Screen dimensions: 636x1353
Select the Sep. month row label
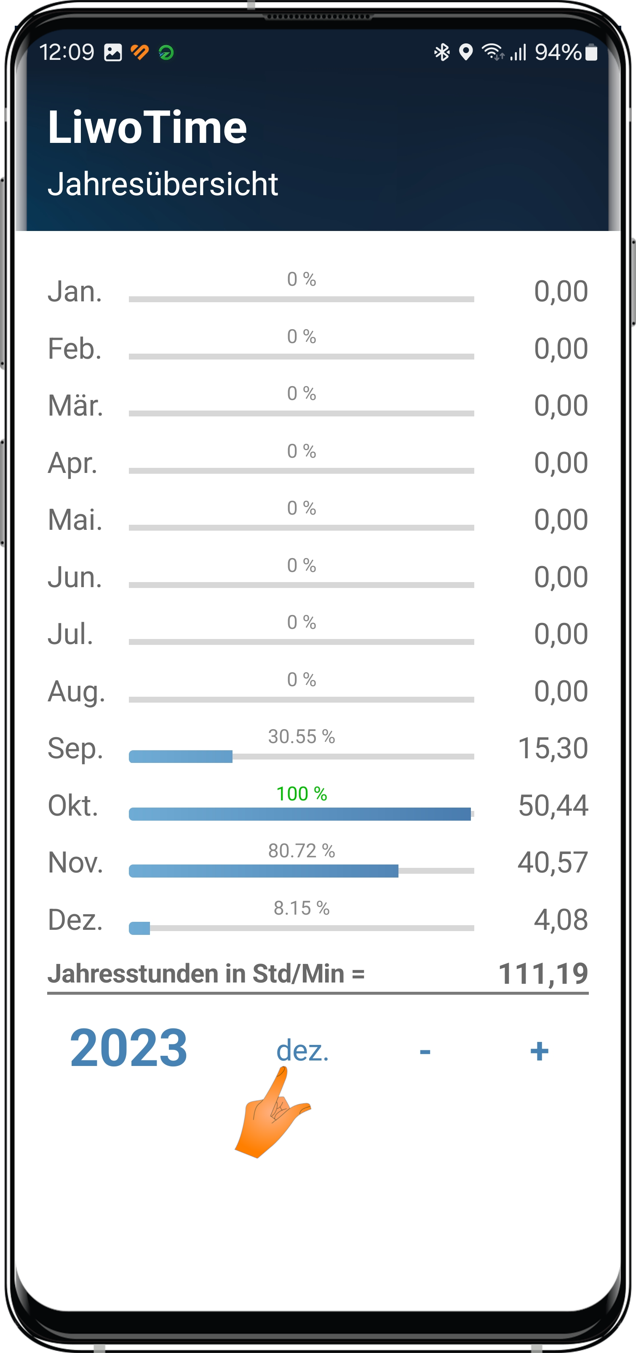(x=75, y=749)
